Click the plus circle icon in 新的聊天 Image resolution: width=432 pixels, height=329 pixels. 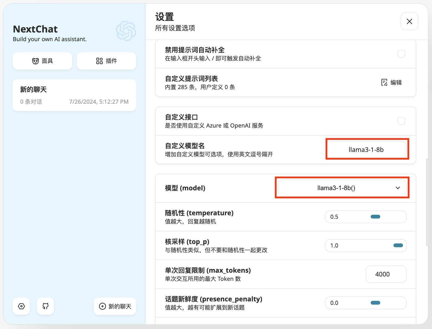(x=103, y=306)
